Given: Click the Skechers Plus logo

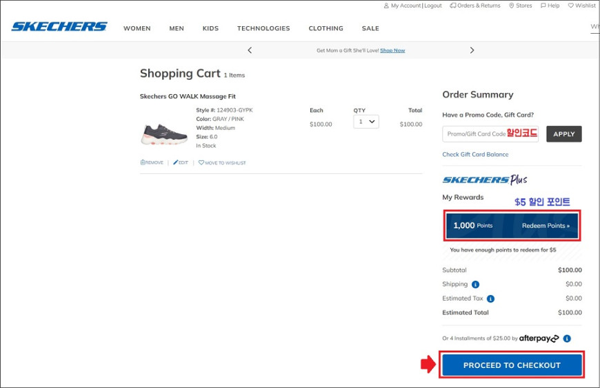Looking at the screenshot, I should [485, 180].
